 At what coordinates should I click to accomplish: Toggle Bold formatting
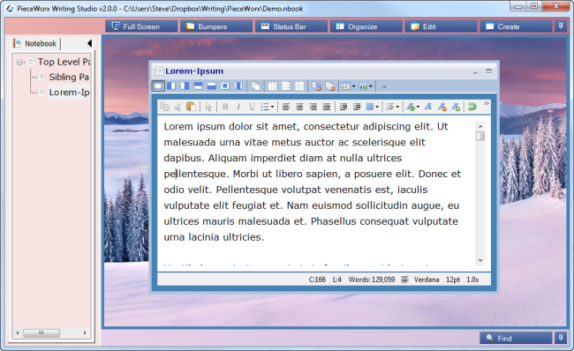coord(225,107)
